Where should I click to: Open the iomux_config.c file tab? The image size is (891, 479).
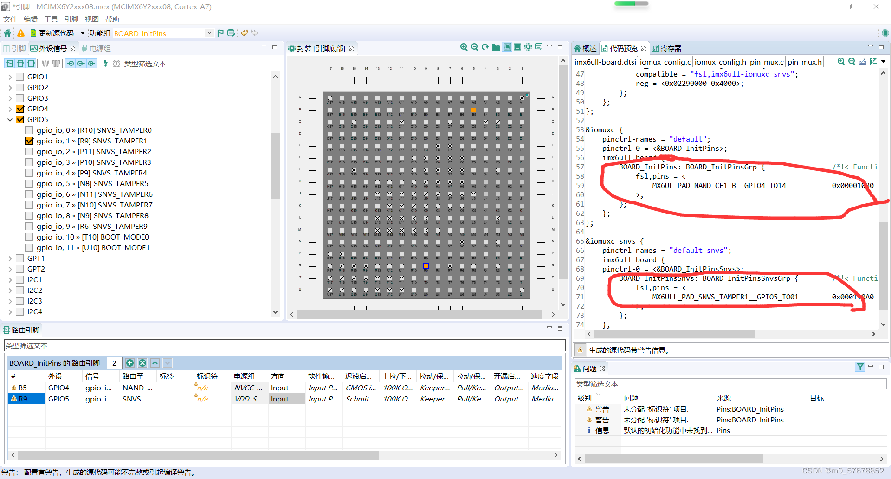[x=665, y=62]
